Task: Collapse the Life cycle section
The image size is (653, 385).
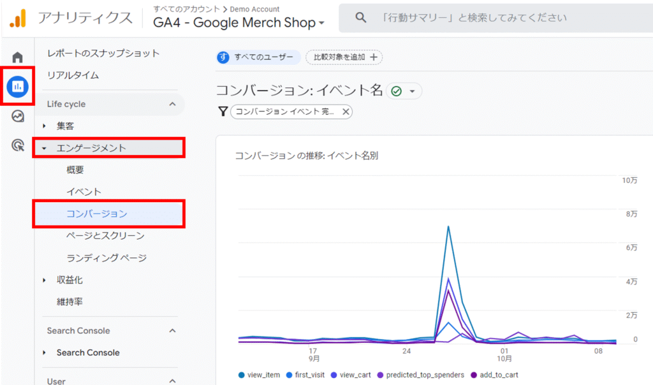Action: point(172,104)
